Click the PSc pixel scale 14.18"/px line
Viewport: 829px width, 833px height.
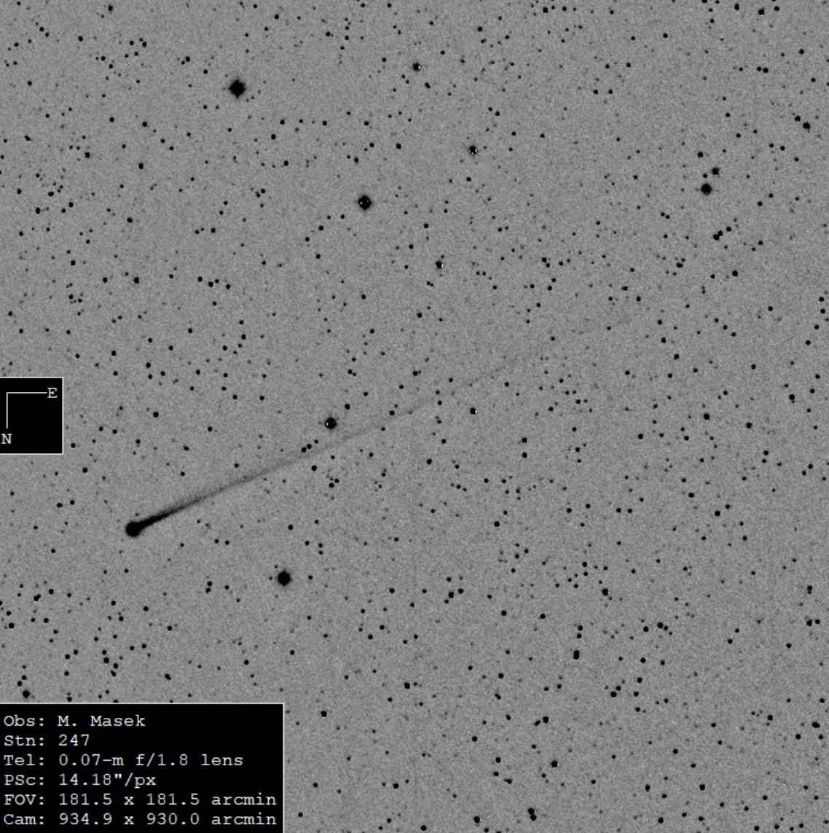(79, 780)
